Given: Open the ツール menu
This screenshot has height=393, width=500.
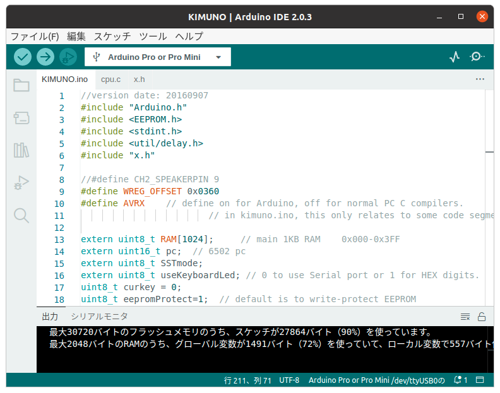Looking at the screenshot, I should (153, 37).
